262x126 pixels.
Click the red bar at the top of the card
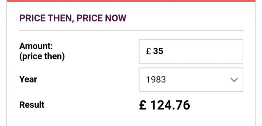[x=131, y=1]
